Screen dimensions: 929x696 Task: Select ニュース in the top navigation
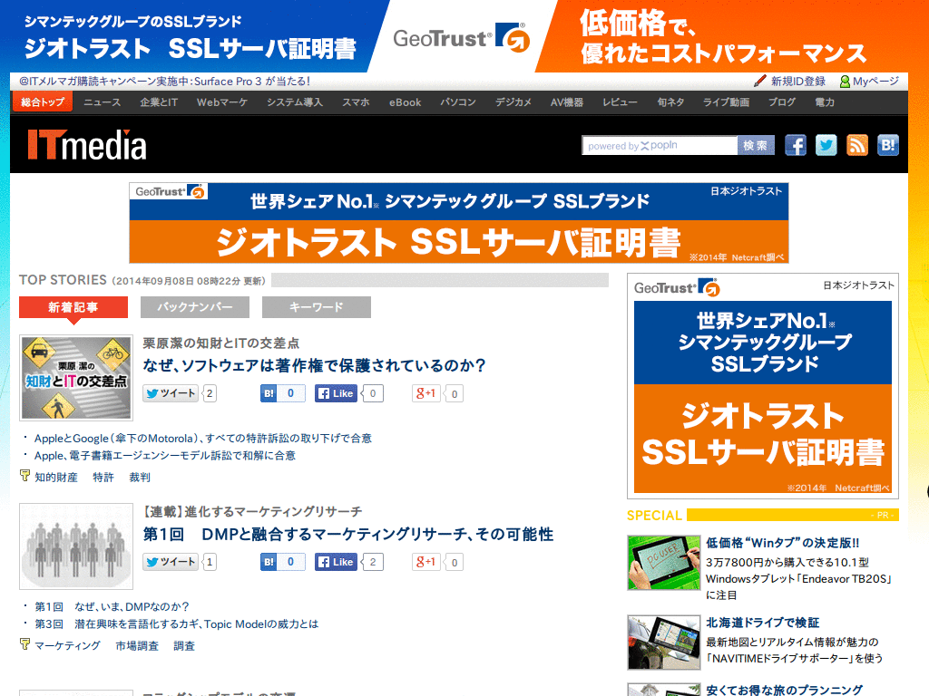102,102
